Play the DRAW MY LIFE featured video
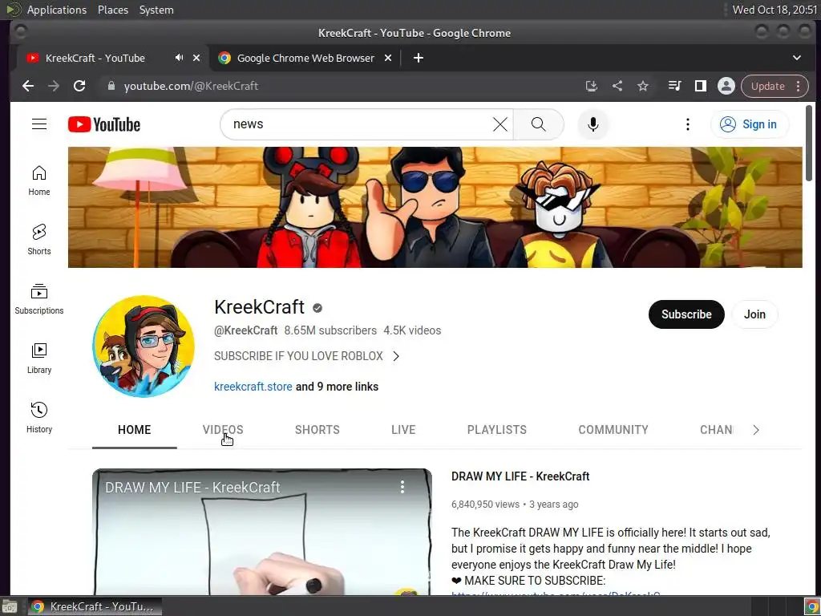The image size is (821, 616). (x=262, y=532)
